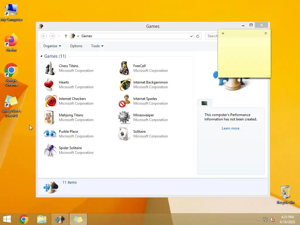Click the Games address bar field

(132, 36)
